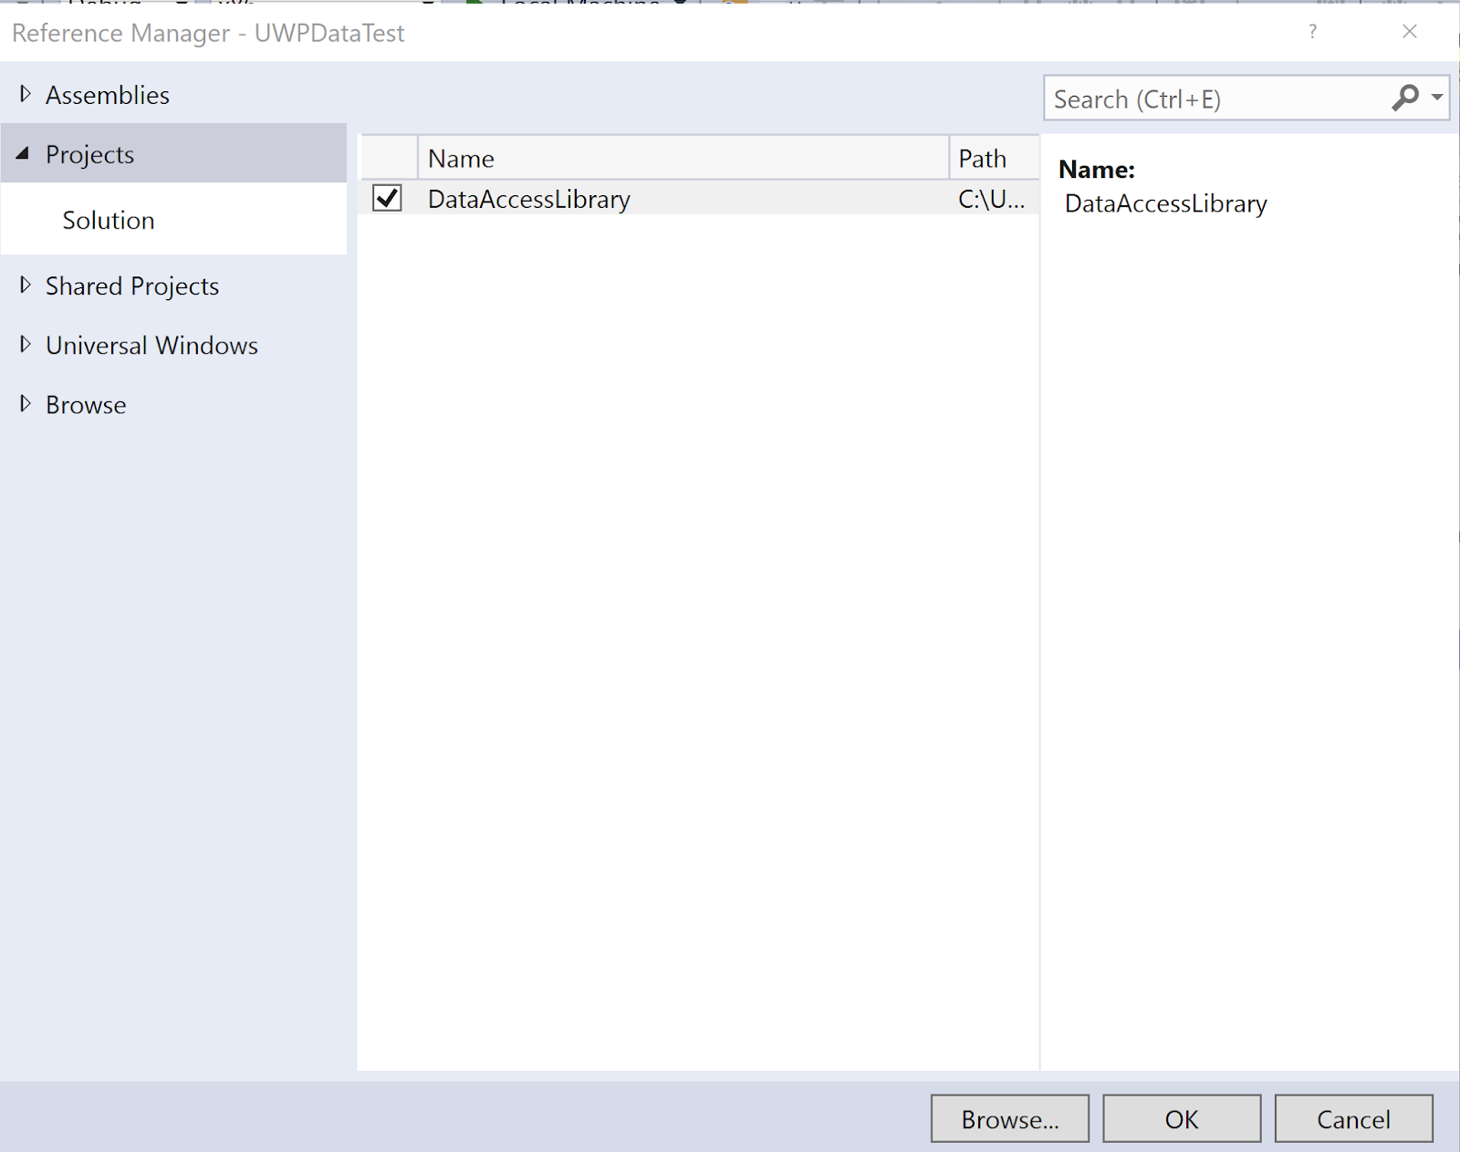Expand the Browse category
Screen dimensions: 1460x1152
[25, 404]
